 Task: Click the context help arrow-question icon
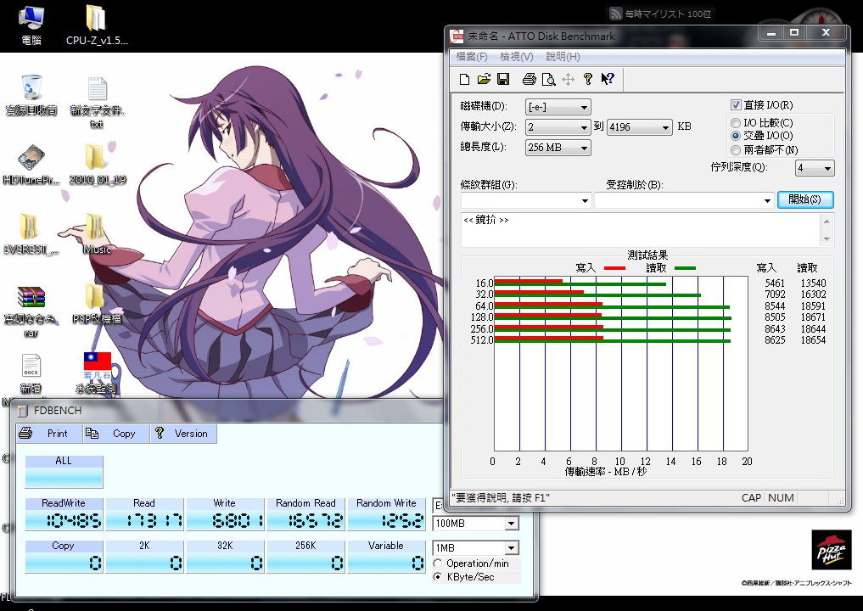607,79
